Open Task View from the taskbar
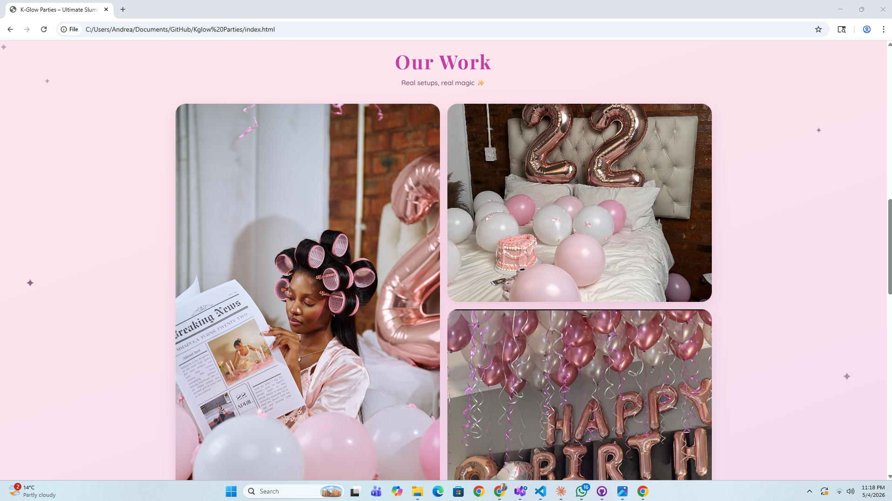The width and height of the screenshot is (892, 501). (x=356, y=491)
